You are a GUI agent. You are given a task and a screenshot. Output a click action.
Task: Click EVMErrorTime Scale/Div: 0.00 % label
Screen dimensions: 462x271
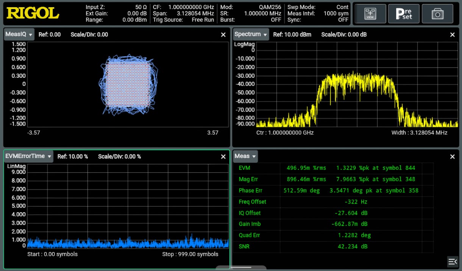click(120, 157)
